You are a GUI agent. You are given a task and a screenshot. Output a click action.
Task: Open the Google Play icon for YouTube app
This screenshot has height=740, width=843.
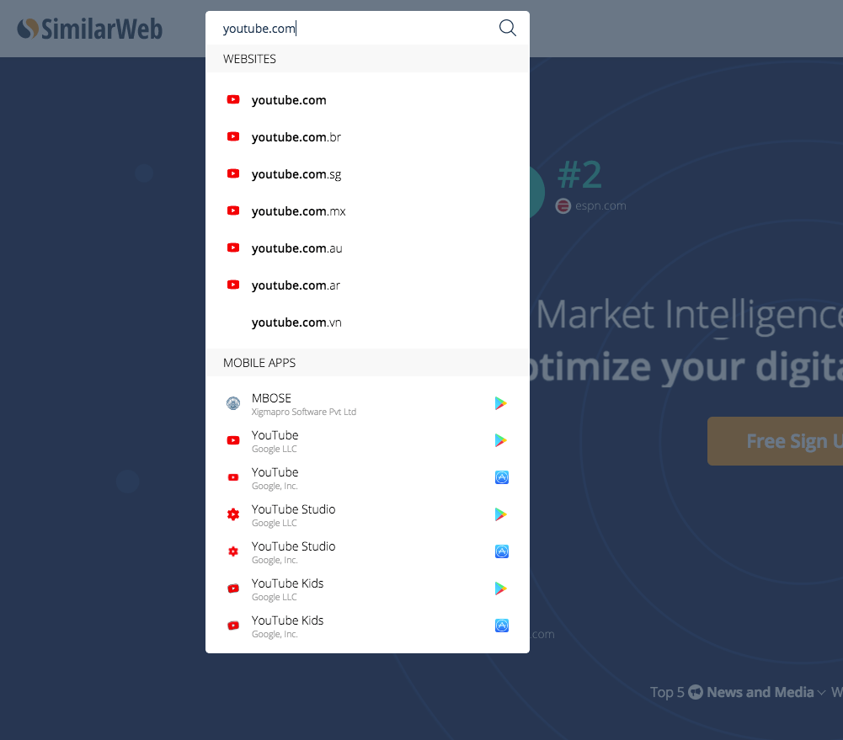click(501, 439)
